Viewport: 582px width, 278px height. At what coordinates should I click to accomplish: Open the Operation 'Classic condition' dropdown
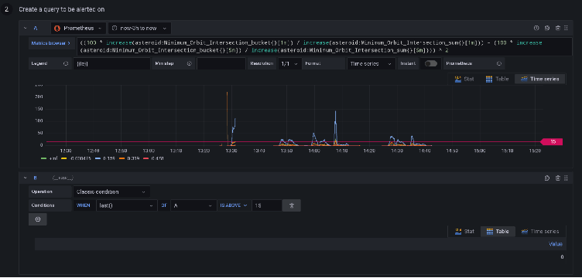point(111,192)
